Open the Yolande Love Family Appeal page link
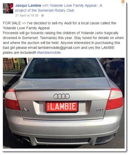Screen dimensions: 130x155 tap(73, 5)
